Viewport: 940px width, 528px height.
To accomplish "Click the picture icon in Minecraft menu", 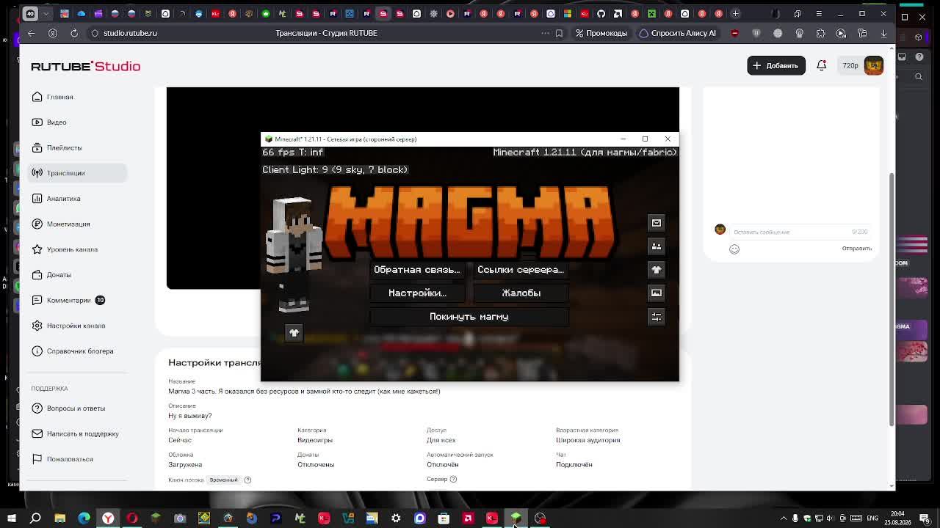I will [657, 293].
